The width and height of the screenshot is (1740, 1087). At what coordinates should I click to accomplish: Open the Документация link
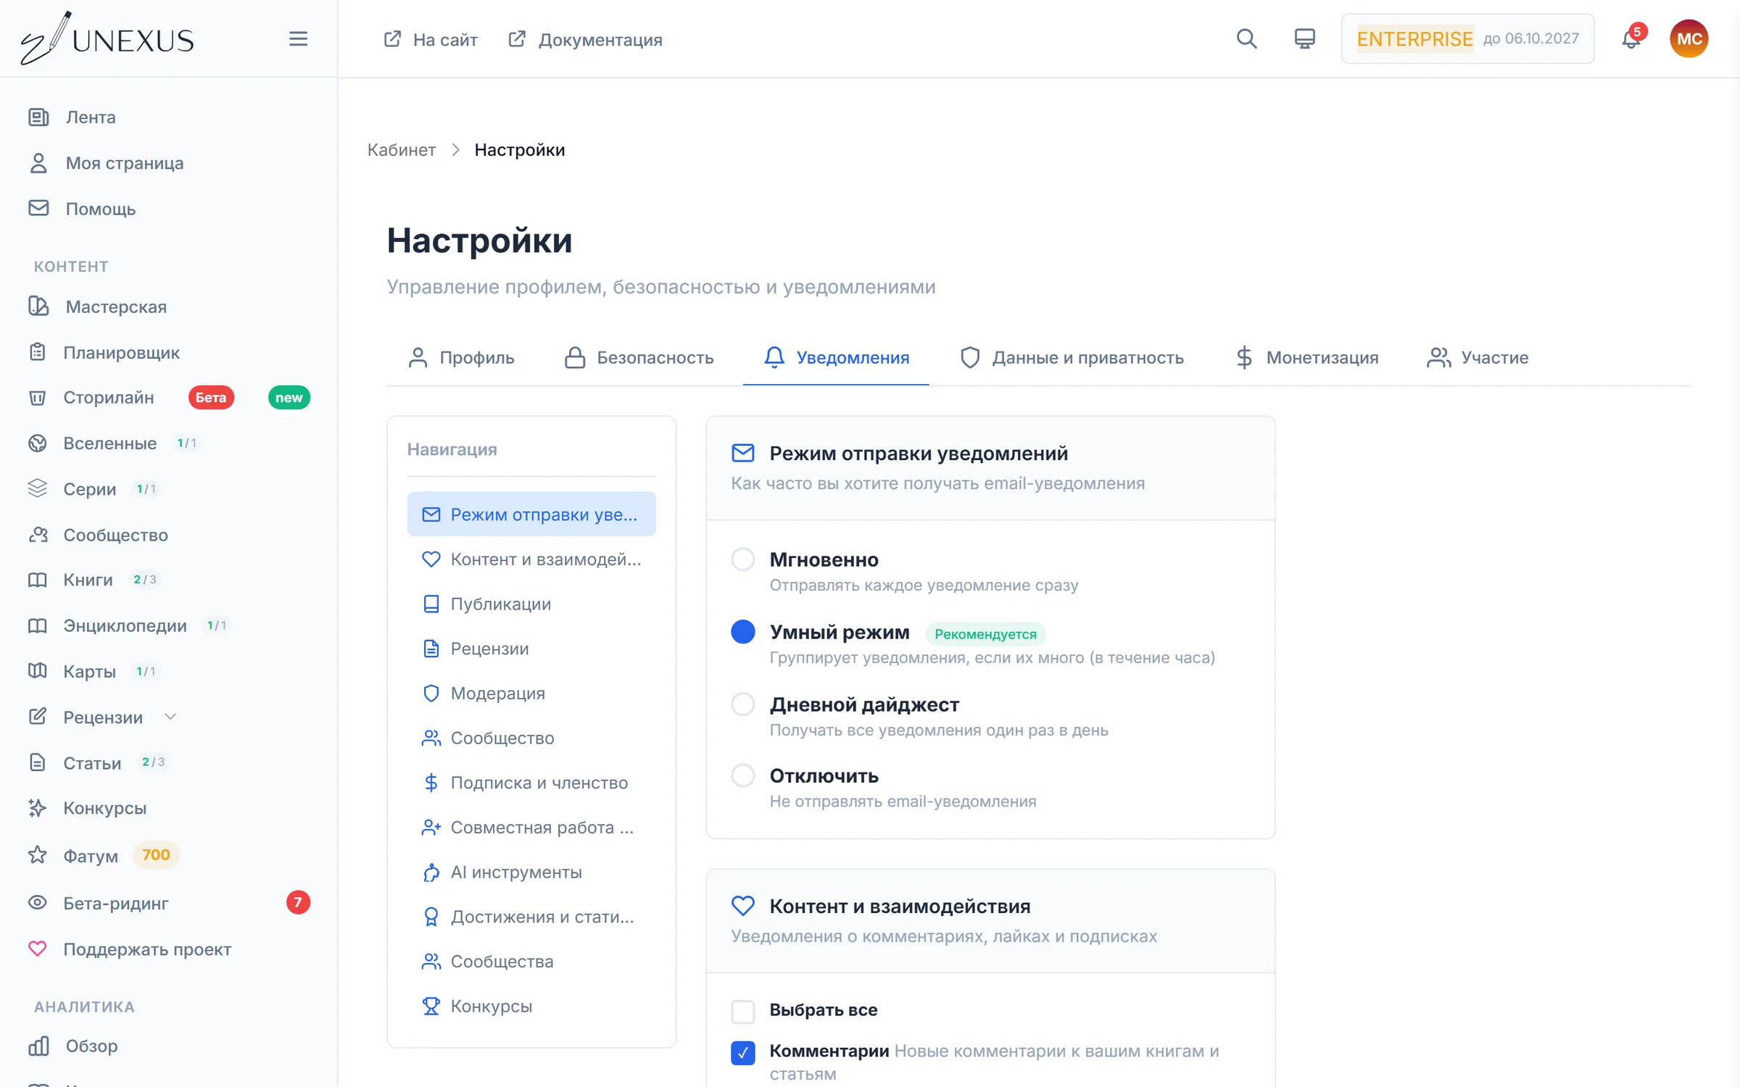(585, 40)
